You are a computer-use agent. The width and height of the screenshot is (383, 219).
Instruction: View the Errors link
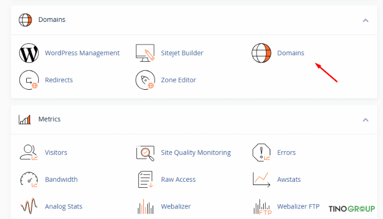tap(286, 153)
